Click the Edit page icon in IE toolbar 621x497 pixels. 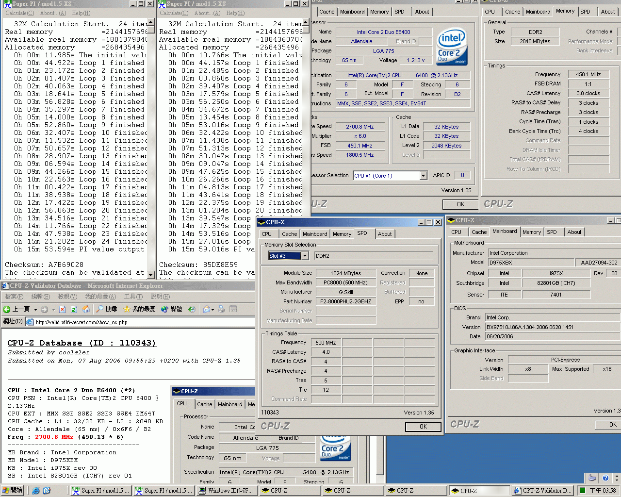point(233,309)
